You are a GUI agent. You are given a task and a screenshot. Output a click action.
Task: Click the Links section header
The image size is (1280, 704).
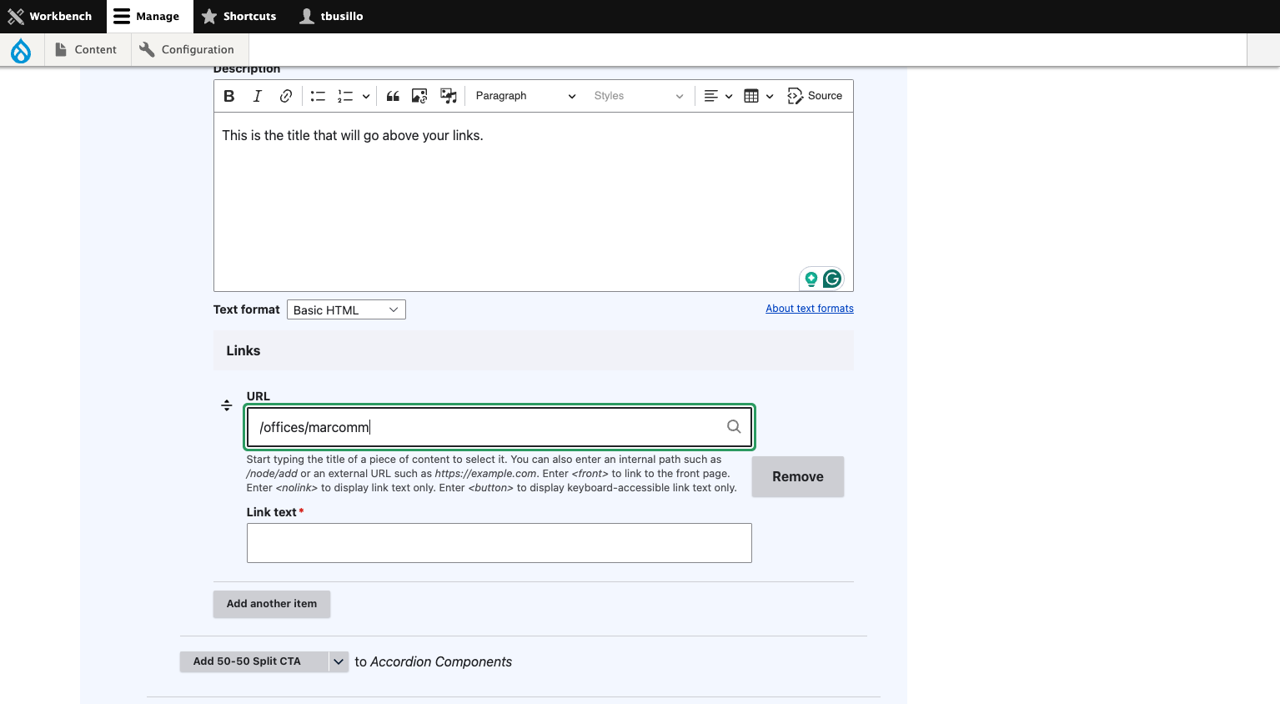(534, 350)
